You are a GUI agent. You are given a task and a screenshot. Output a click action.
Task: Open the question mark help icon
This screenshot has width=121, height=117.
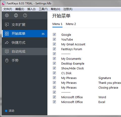point(25,15)
